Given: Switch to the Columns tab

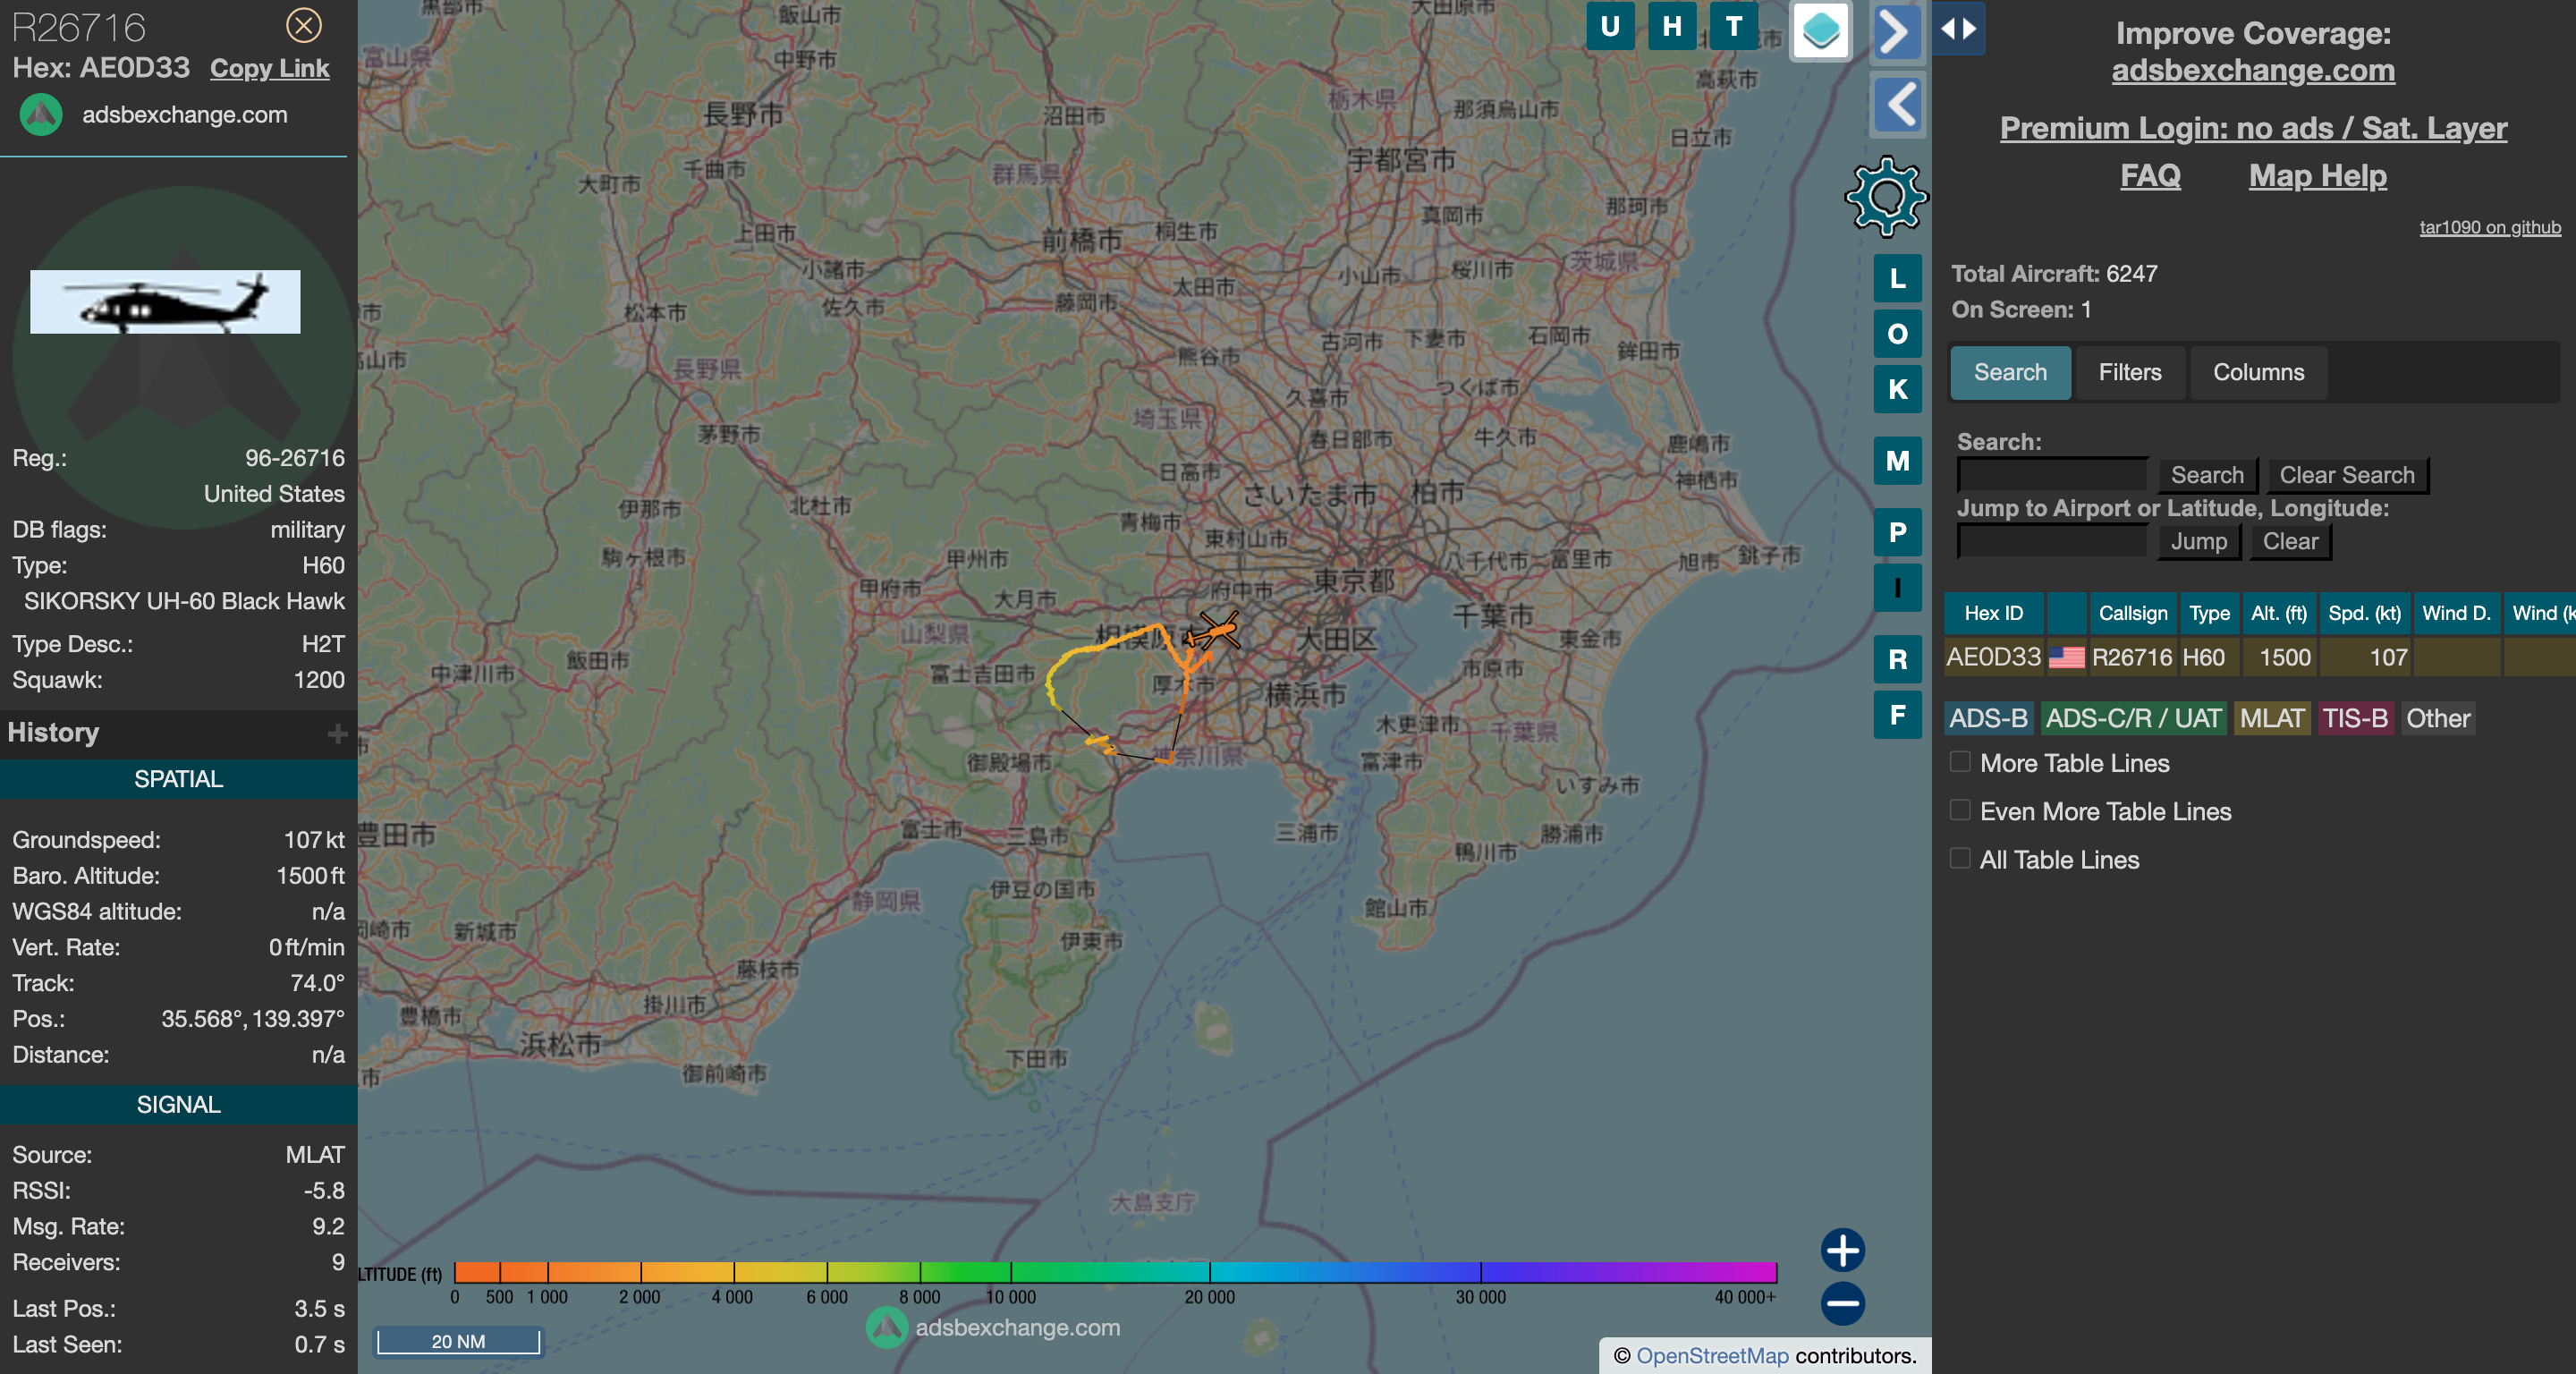Looking at the screenshot, I should pyautogui.click(x=2258, y=372).
